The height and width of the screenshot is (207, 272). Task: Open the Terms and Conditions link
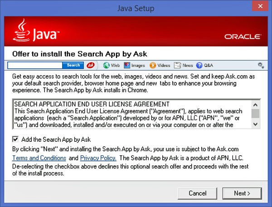39,158
